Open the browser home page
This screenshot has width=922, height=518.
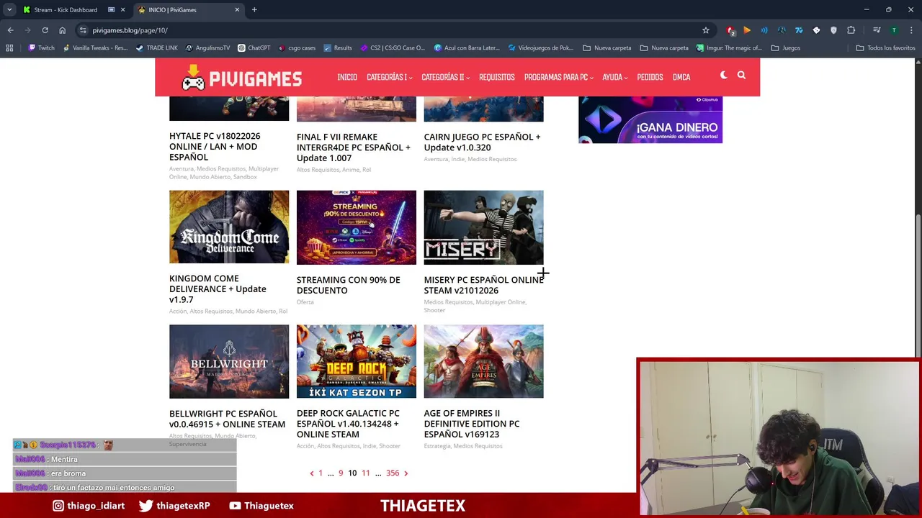point(62,30)
